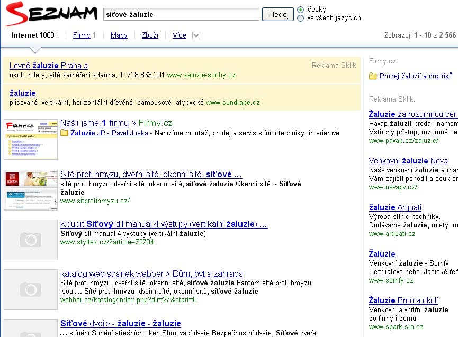This screenshot has width=458, height=337.
Task: Open the Levné žaluzie Praha a ad link
Action: [49, 66]
